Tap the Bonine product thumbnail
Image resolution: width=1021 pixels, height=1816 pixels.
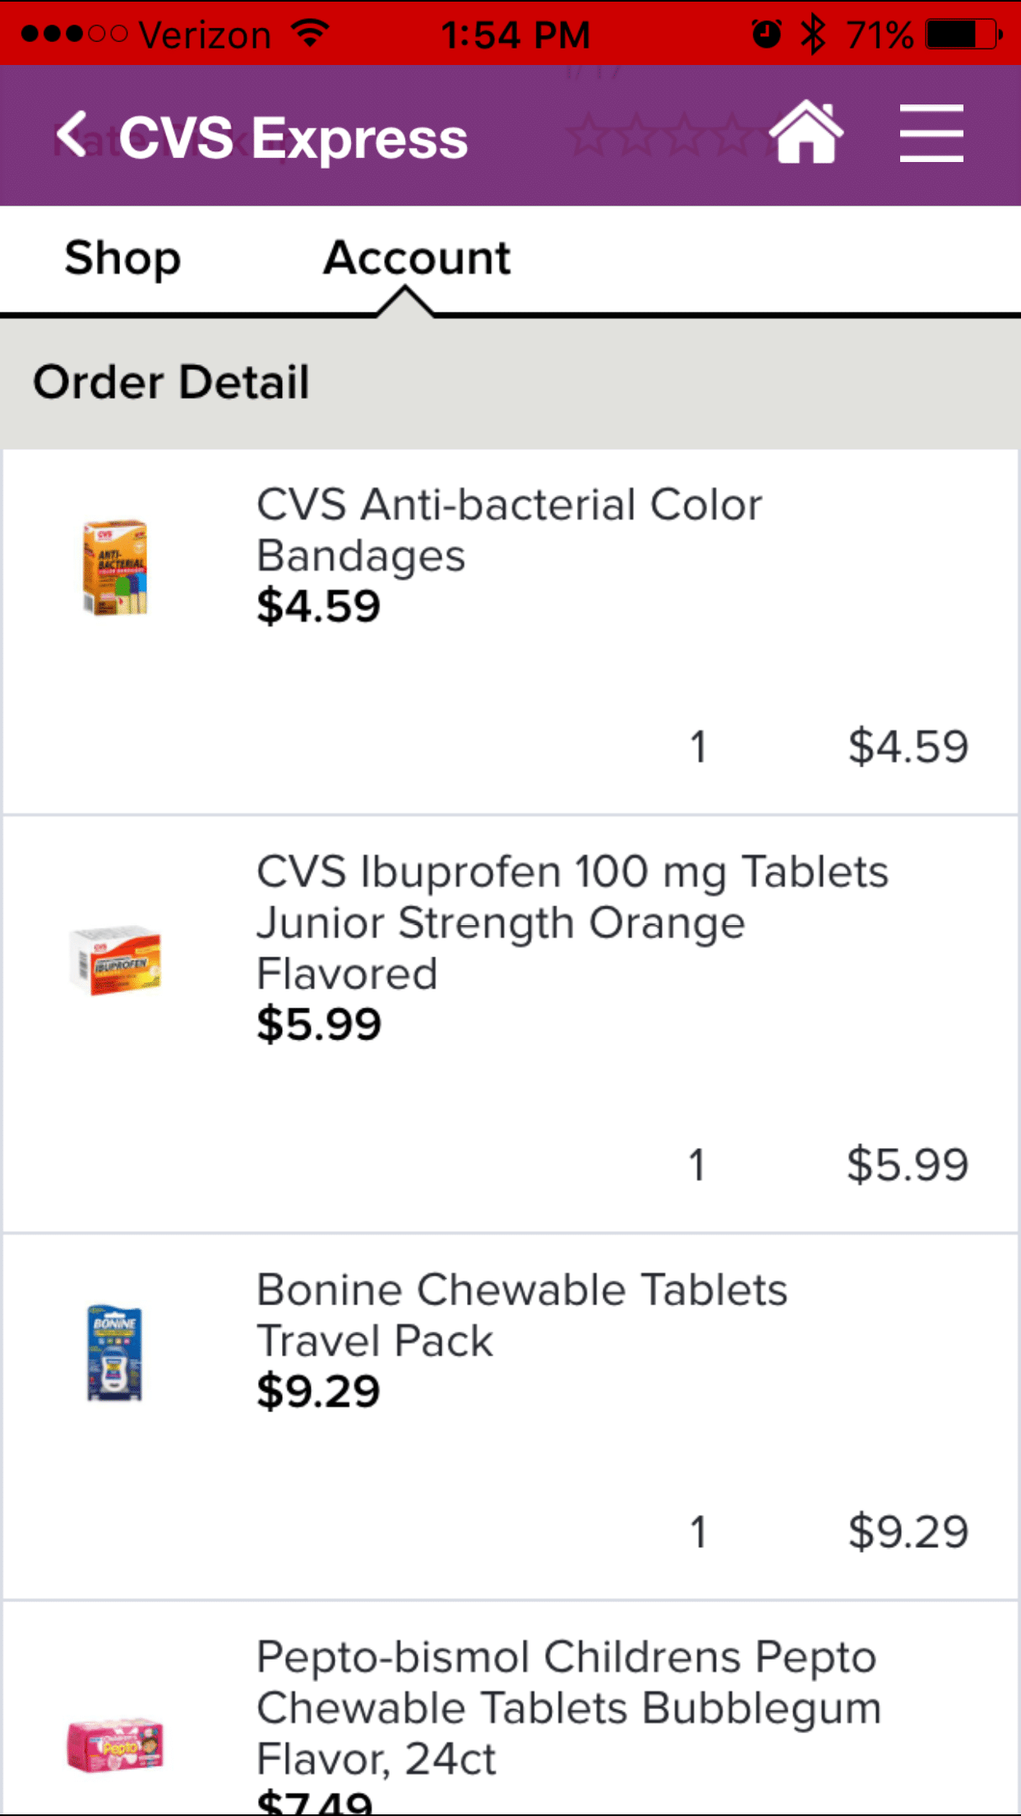point(115,1352)
